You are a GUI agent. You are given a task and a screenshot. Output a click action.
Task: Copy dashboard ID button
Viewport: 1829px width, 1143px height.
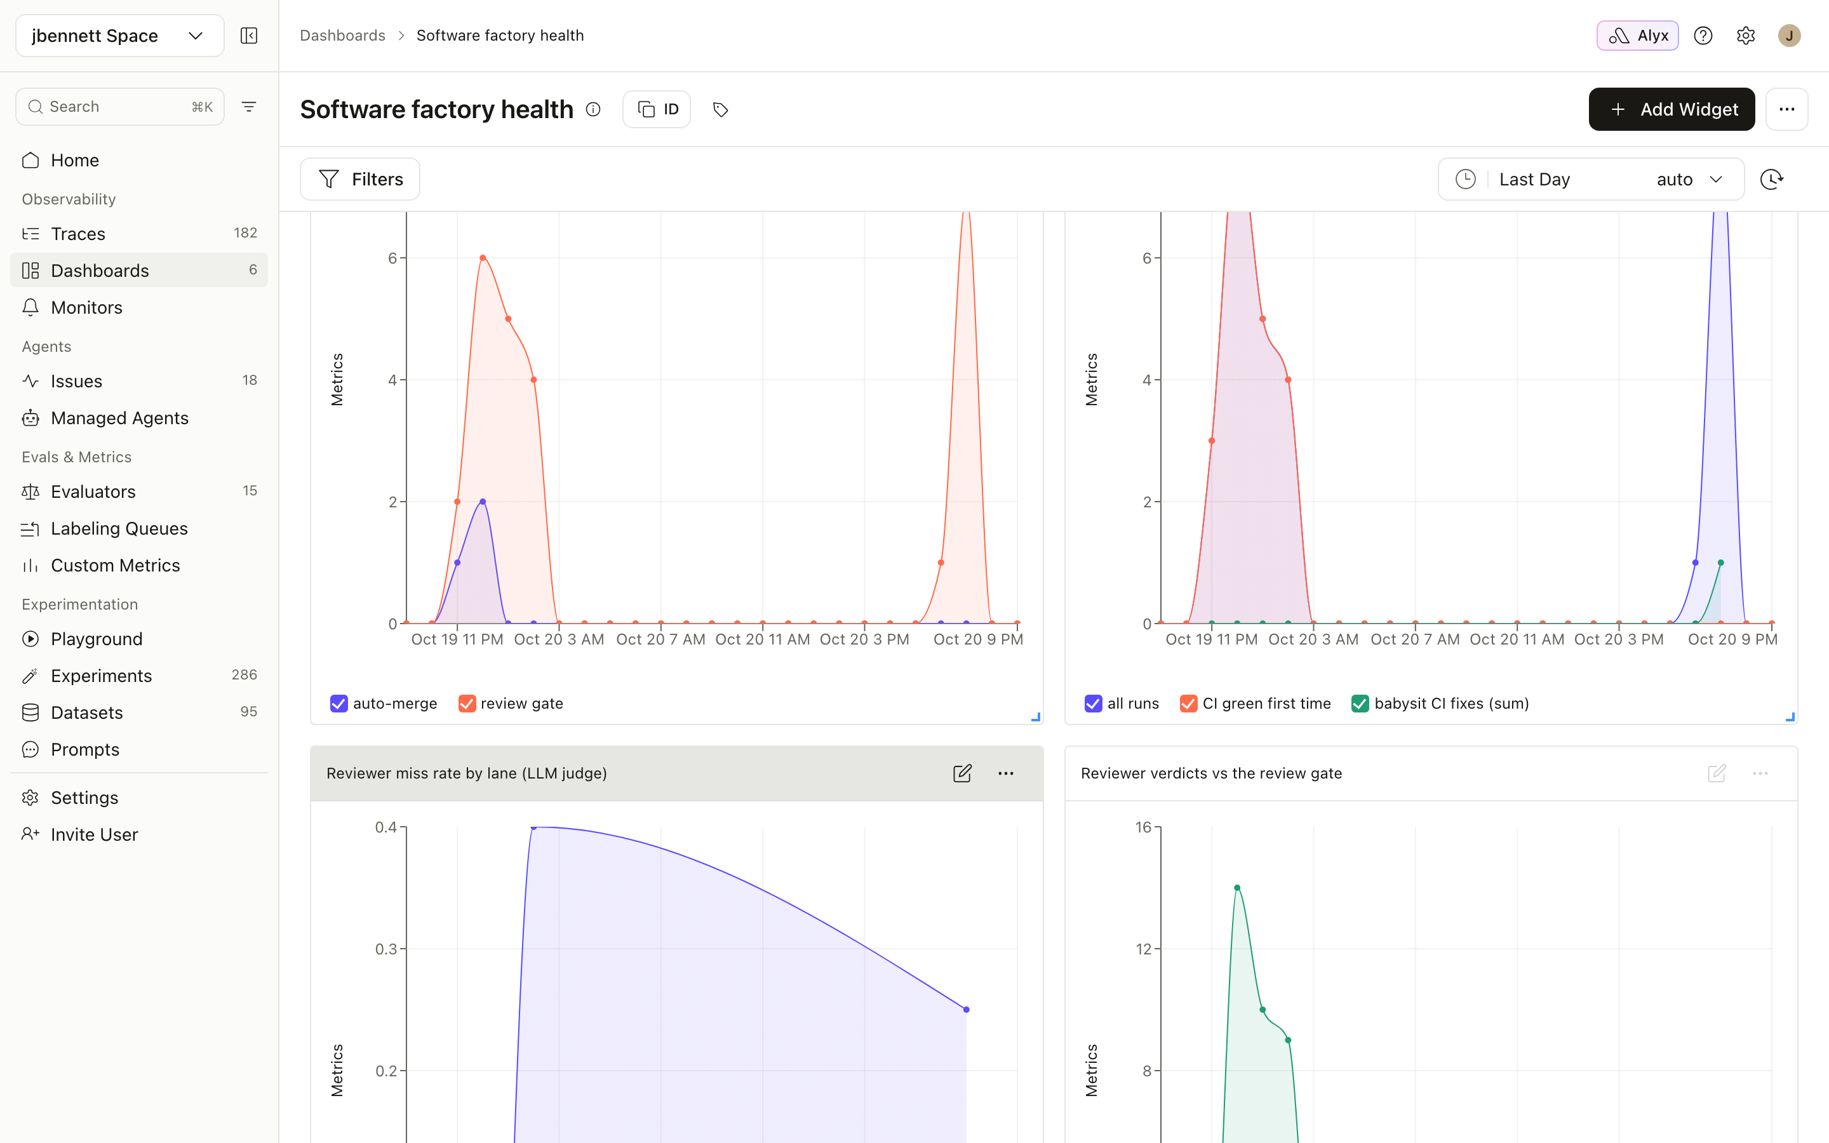point(657,110)
